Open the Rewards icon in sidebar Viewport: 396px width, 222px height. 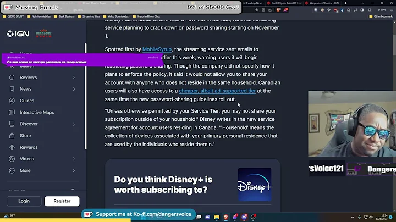coord(12,147)
